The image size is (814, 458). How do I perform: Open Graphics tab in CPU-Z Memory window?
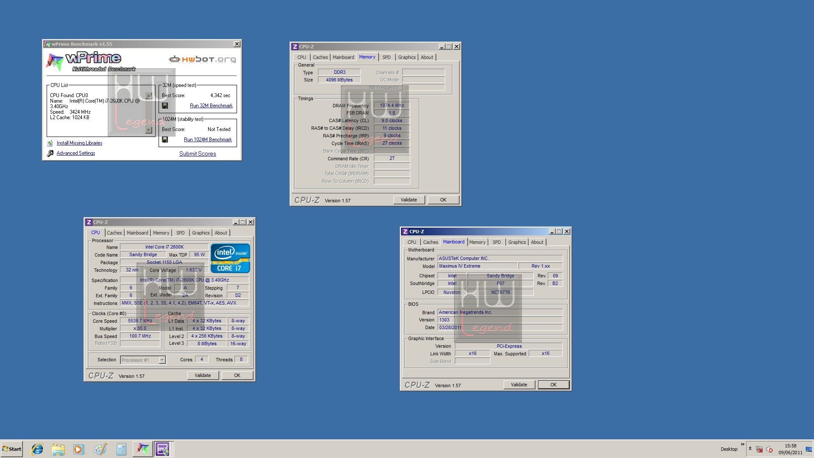tap(407, 57)
